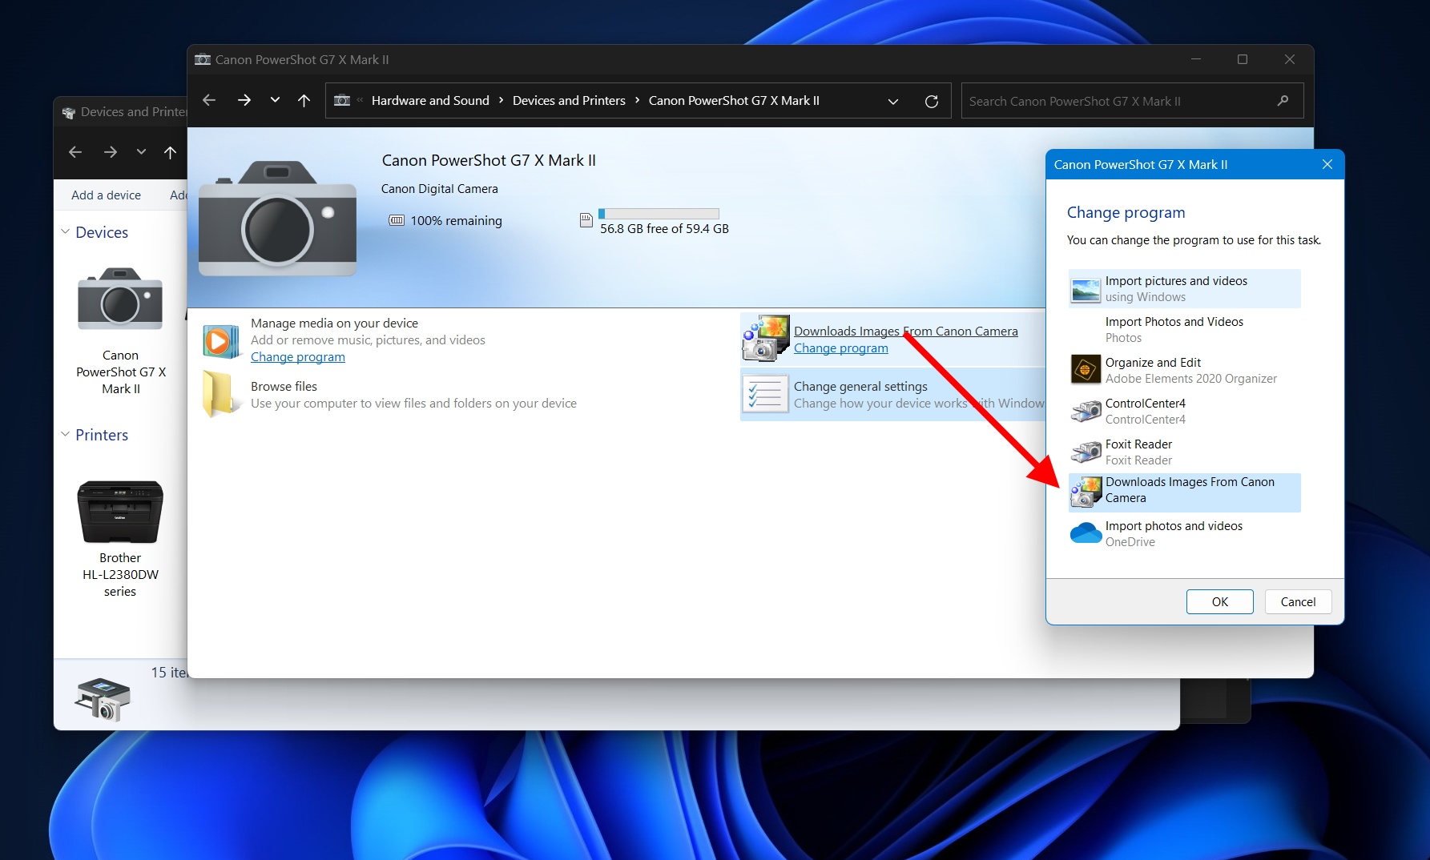Click up arrow in Devices and Printers window

coord(170,152)
